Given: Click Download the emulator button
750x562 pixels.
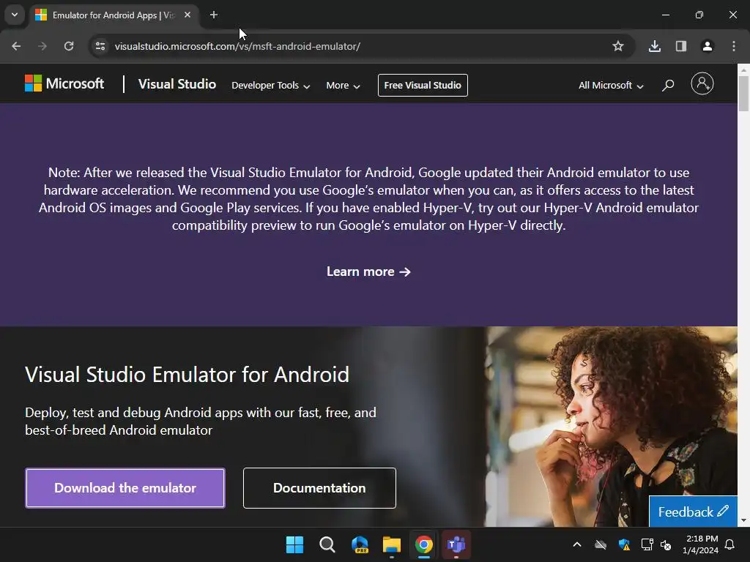Looking at the screenshot, I should click(x=125, y=488).
